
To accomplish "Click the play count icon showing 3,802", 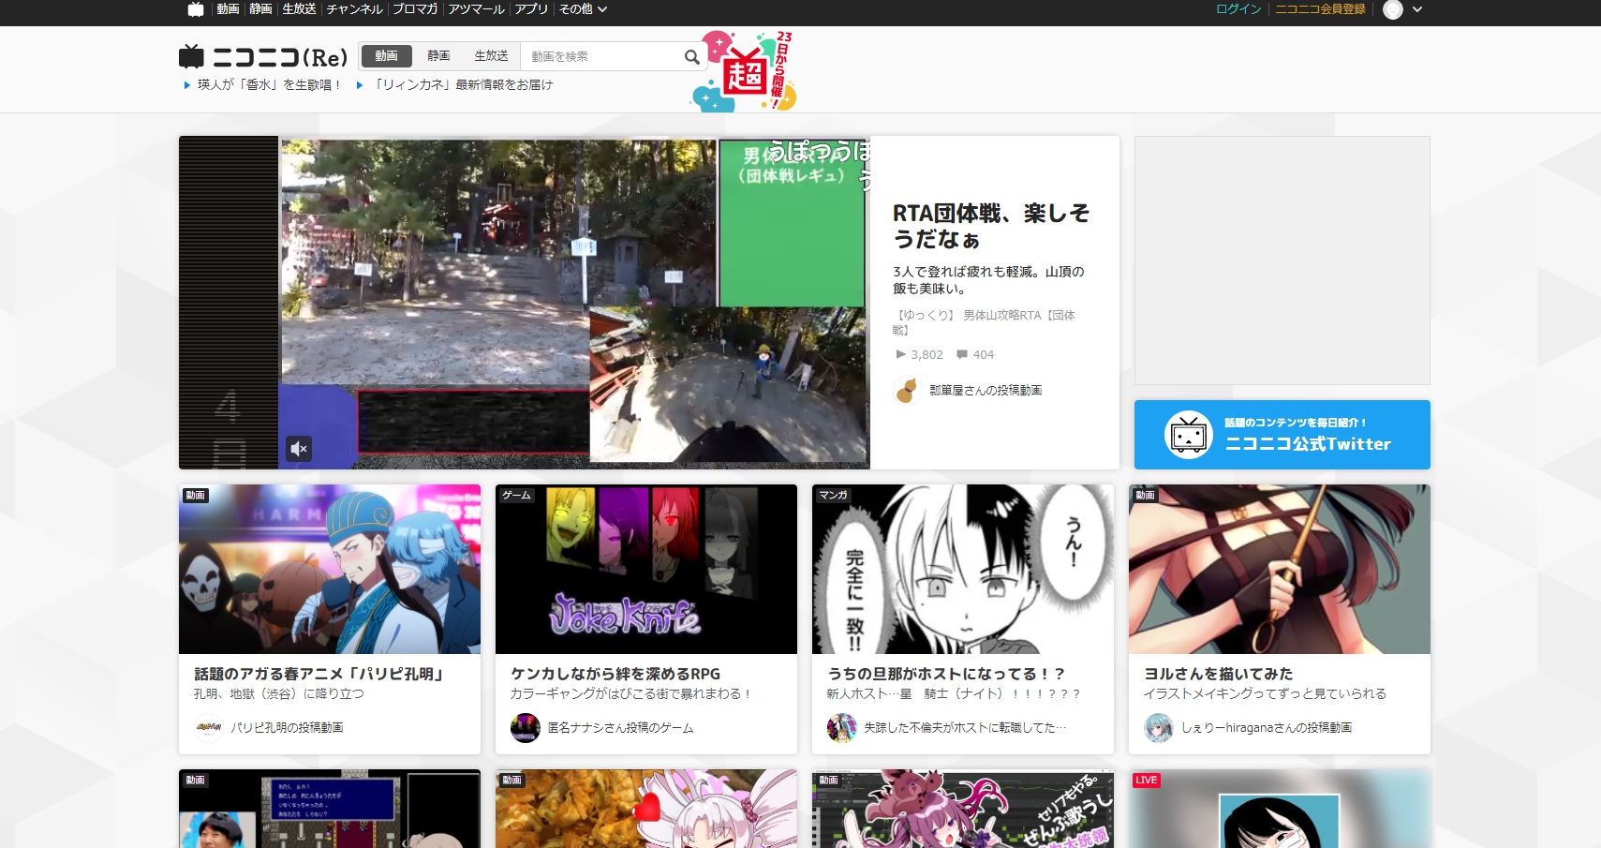I will coord(901,354).
